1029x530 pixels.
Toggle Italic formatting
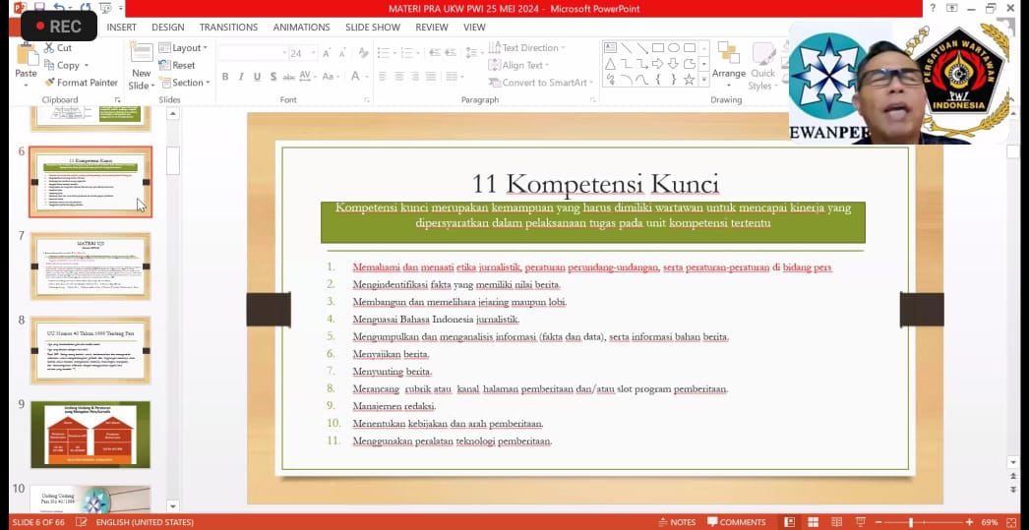[x=241, y=77]
